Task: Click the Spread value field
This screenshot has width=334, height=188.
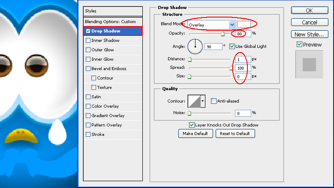Action: click(x=243, y=68)
